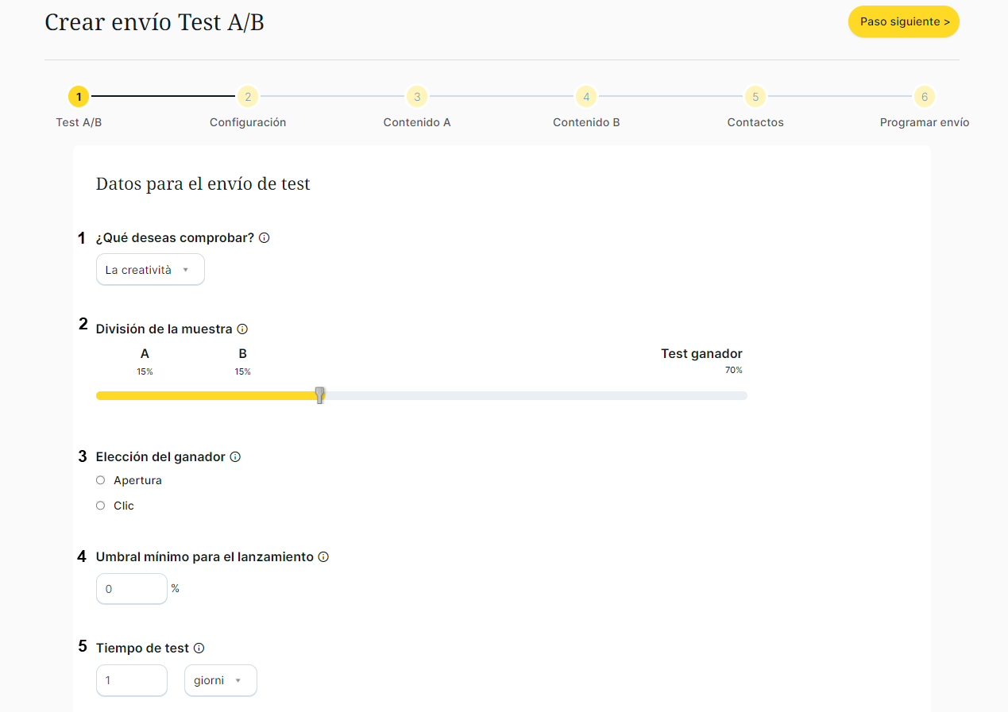Click the Test ganador end of slider track
Image resolution: width=1008 pixels, height=712 pixels.
[x=740, y=395]
